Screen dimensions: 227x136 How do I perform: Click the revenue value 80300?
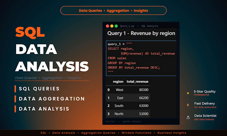144,90
